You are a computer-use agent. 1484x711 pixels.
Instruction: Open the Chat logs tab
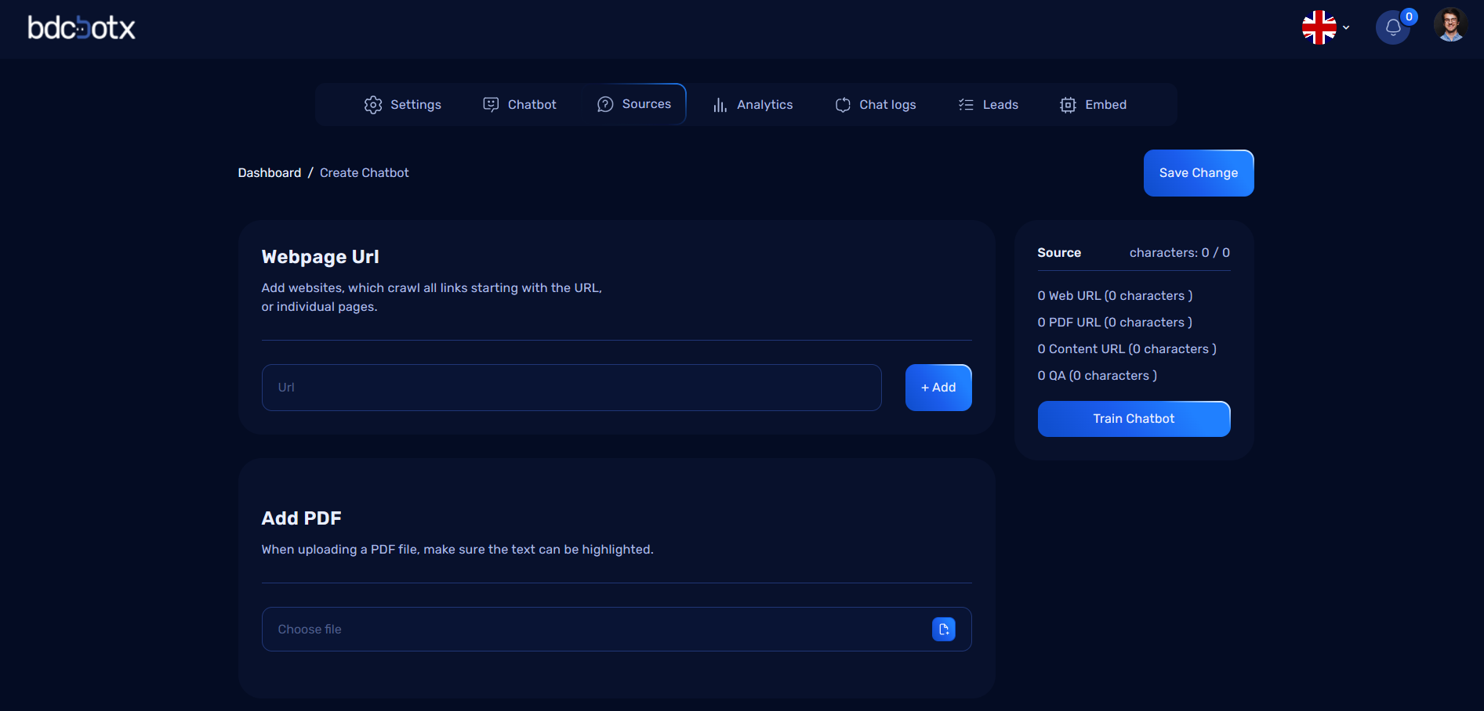point(876,105)
